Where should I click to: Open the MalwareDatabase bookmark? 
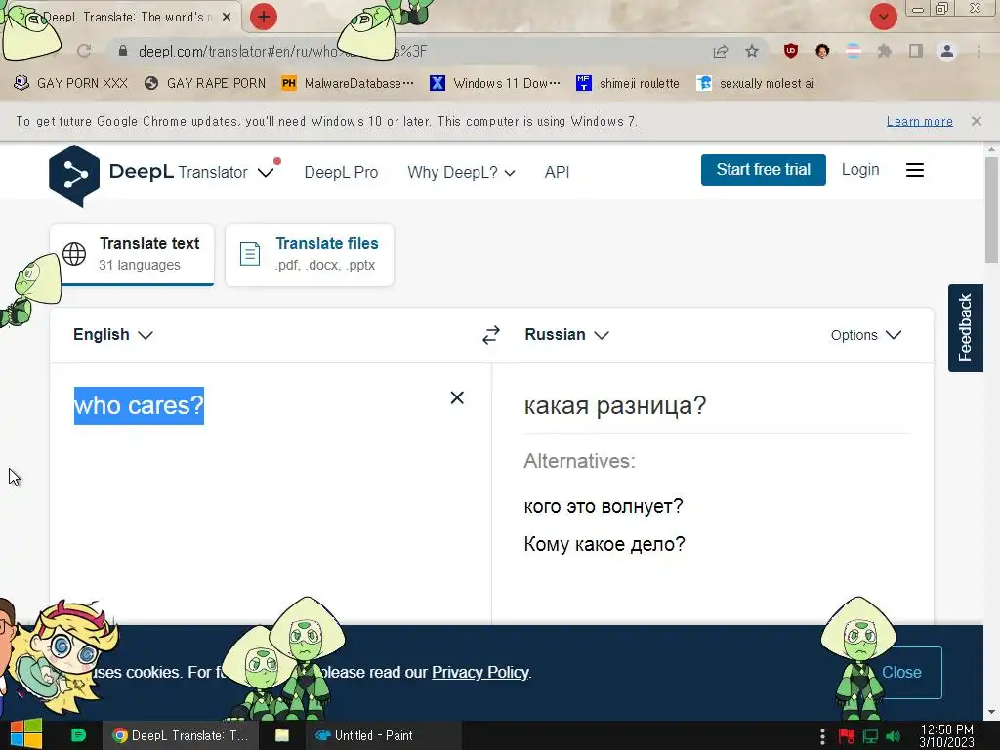[x=347, y=83]
